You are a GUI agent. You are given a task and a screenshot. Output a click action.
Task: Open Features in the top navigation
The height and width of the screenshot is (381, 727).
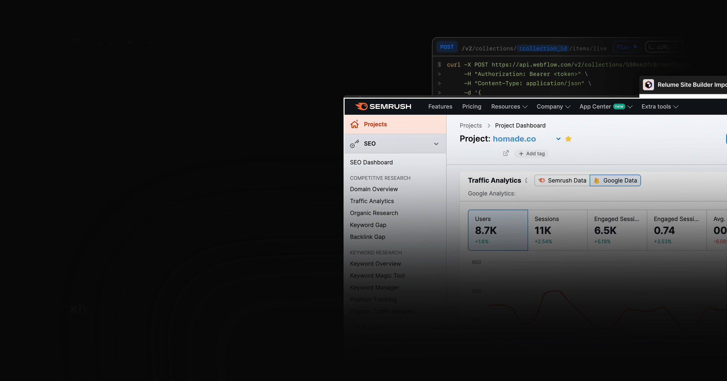(440, 106)
